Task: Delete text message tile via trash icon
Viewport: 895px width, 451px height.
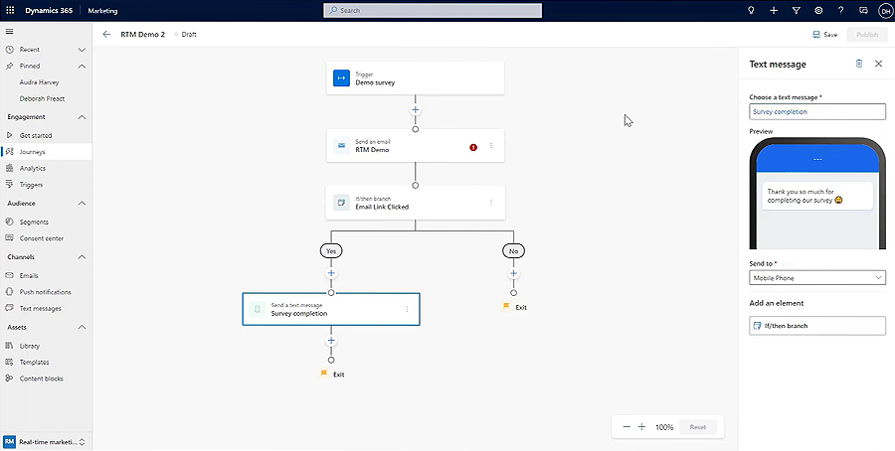Action: tap(859, 64)
